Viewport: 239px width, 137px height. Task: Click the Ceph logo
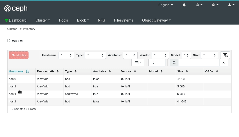(16, 9)
